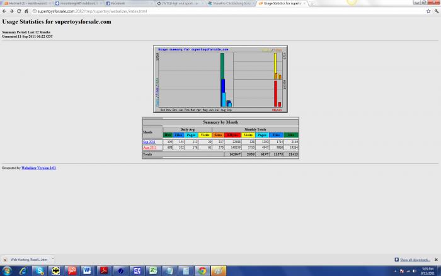Click the cyan Pages header under Daily Avg
441x276 pixels.
pos(192,135)
